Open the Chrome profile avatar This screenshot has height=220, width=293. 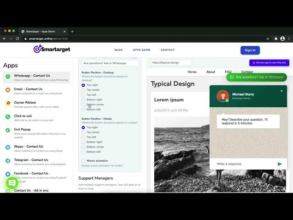point(282,38)
